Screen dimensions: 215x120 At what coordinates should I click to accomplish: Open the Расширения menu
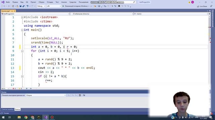pyautogui.click(x=84, y=2)
